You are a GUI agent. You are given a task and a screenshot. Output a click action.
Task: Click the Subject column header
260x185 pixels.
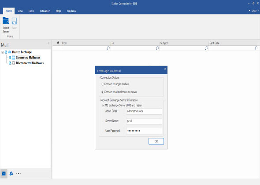pyautogui.click(x=184, y=43)
